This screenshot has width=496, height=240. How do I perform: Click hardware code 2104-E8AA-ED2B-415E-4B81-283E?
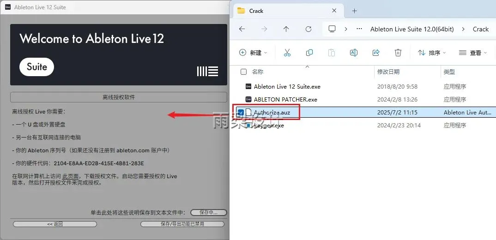point(99,163)
